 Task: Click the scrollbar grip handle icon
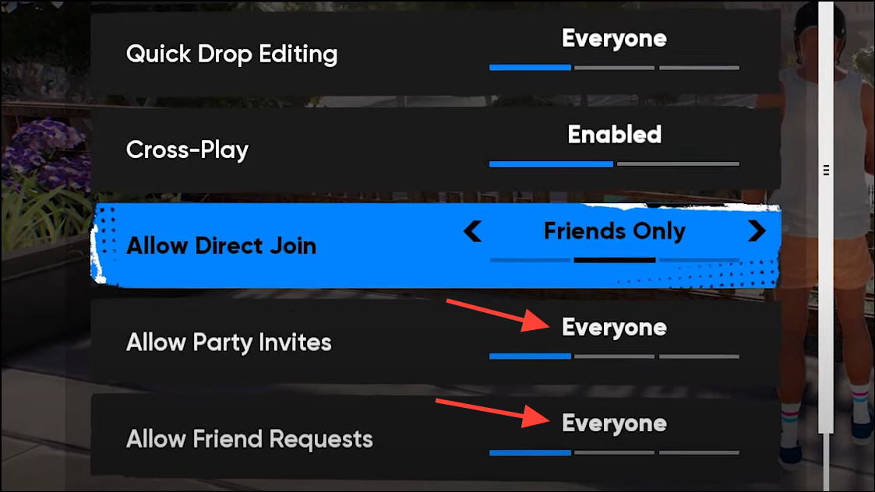[x=826, y=170]
